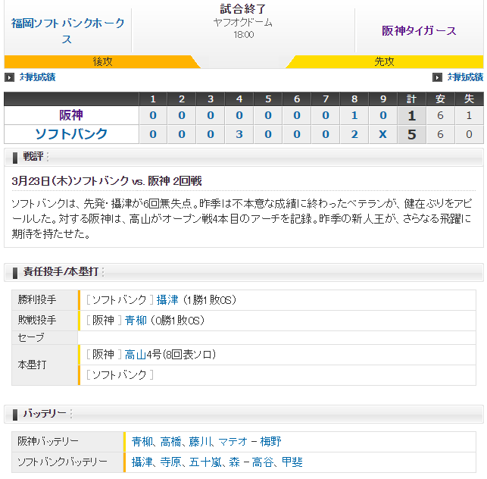Viewport: 487px width, 479px height.
Task: Open 攝津 in SoftBank battery row
Action: click(x=142, y=462)
